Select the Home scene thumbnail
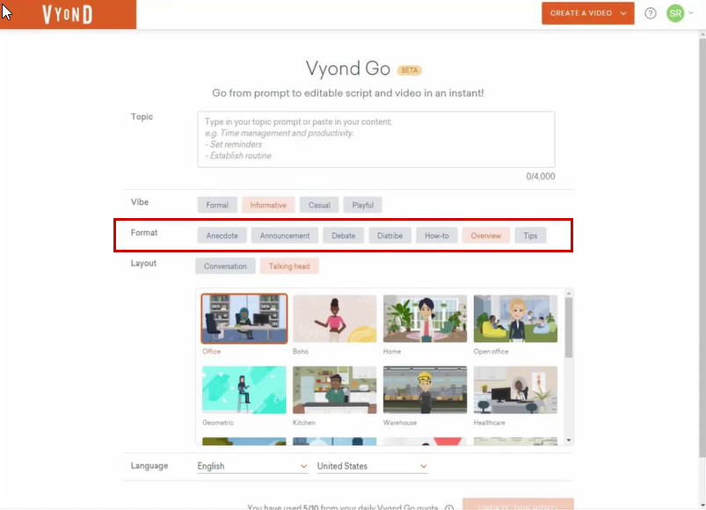The width and height of the screenshot is (706, 510). (425, 318)
